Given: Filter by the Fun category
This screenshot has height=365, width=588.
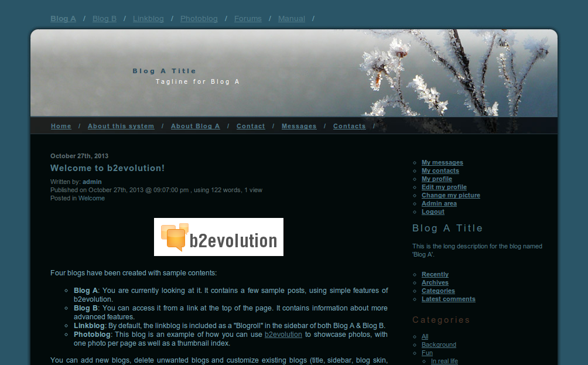Looking at the screenshot, I should pyautogui.click(x=427, y=353).
